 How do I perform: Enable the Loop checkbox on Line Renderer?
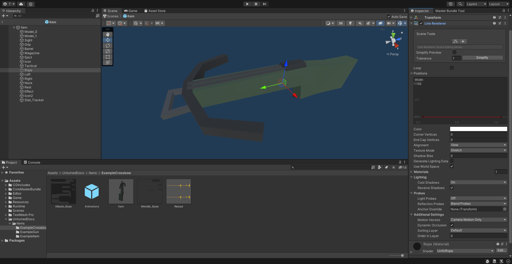tap(451, 68)
